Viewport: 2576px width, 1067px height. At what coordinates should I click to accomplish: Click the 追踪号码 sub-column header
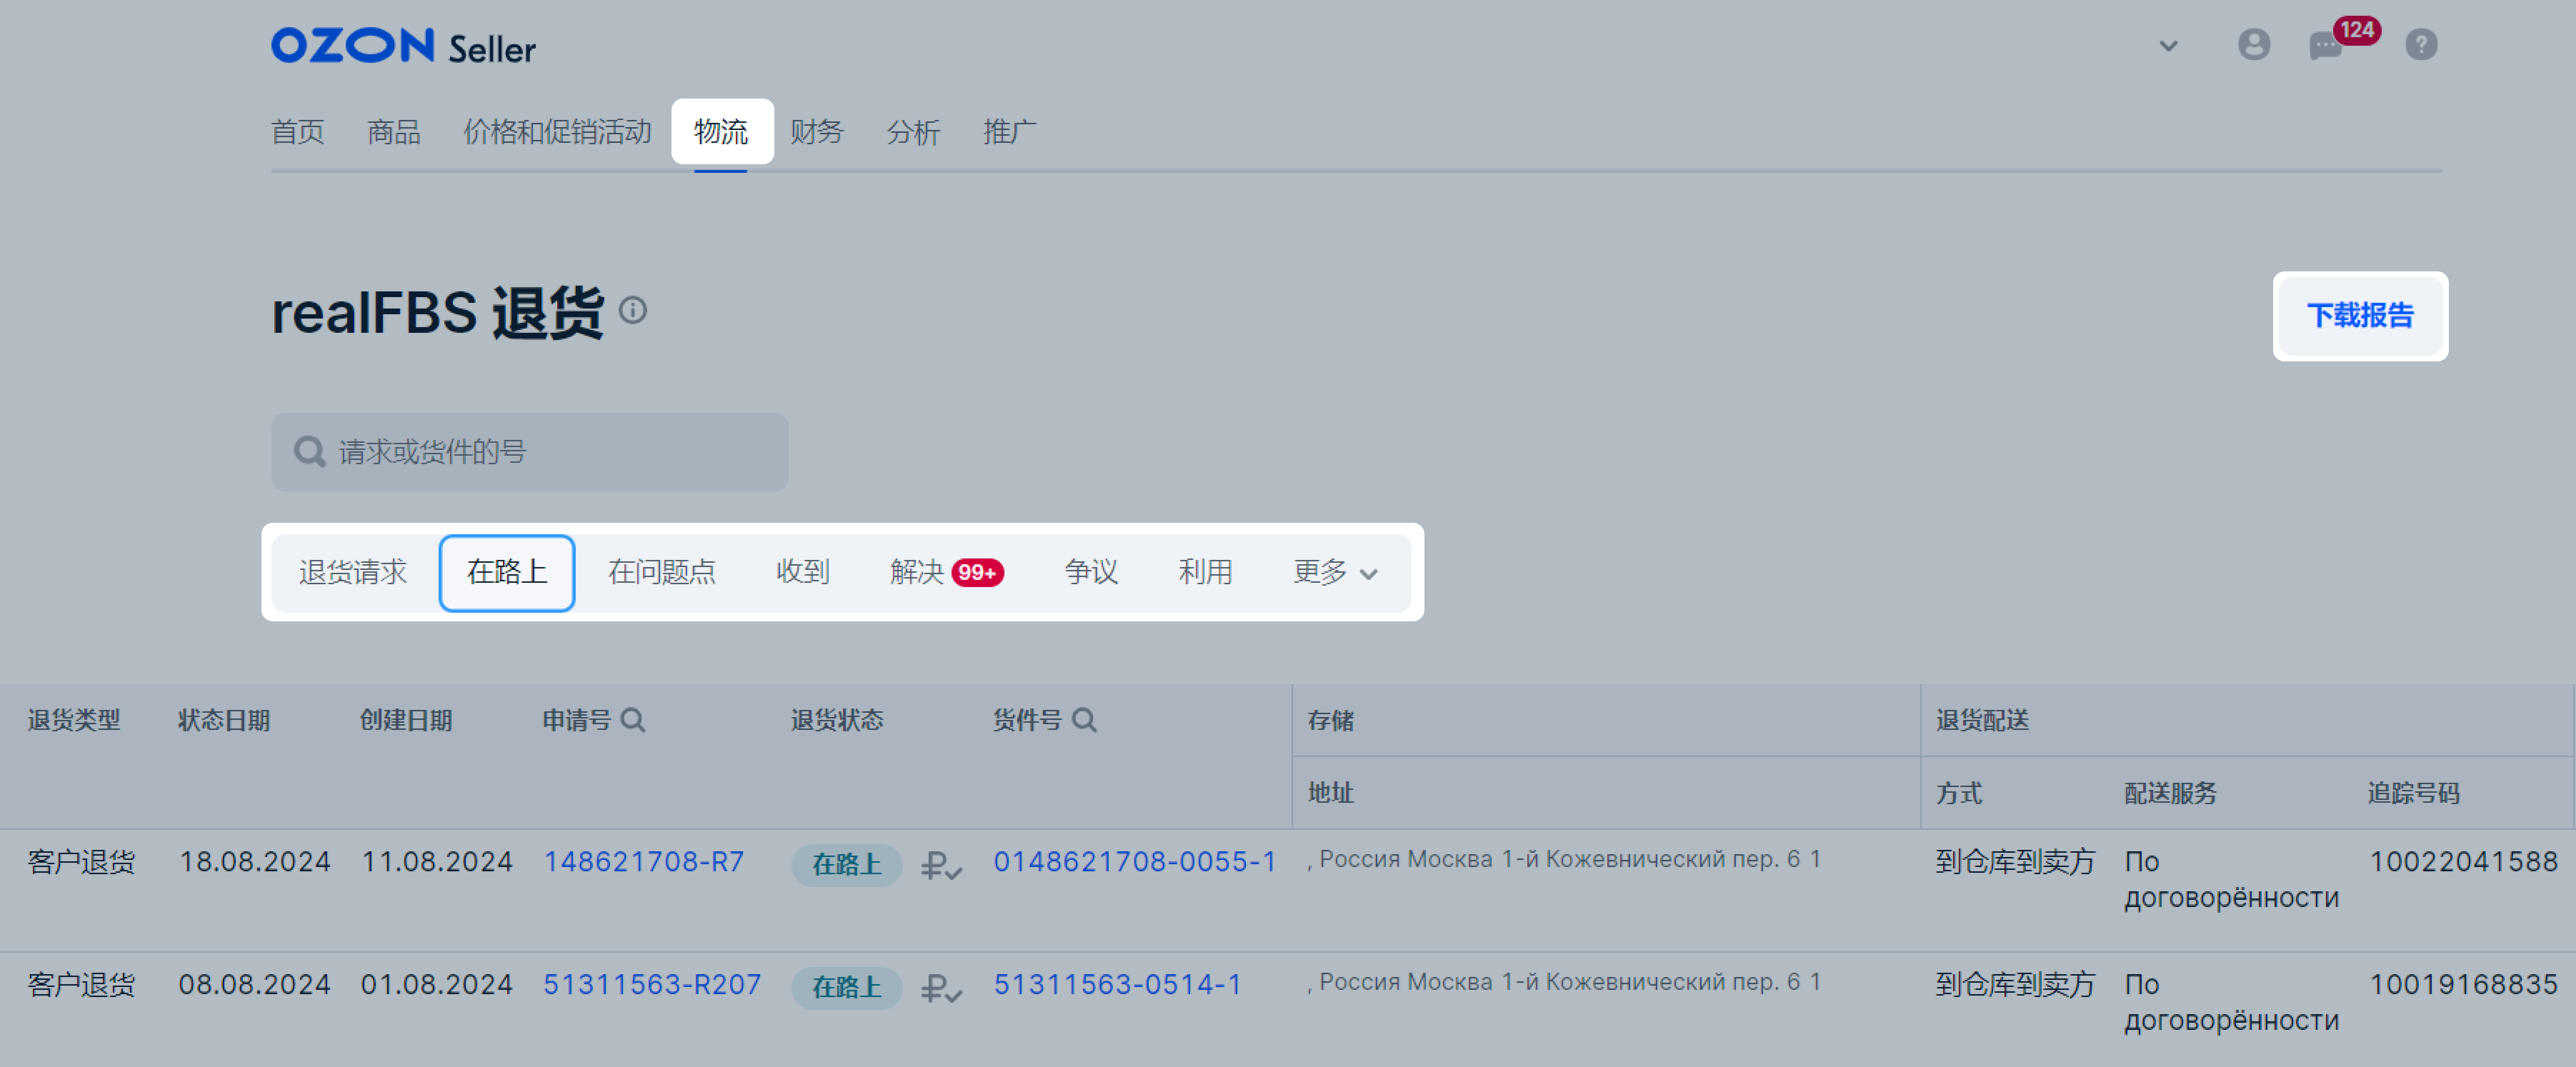coord(2413,793)
